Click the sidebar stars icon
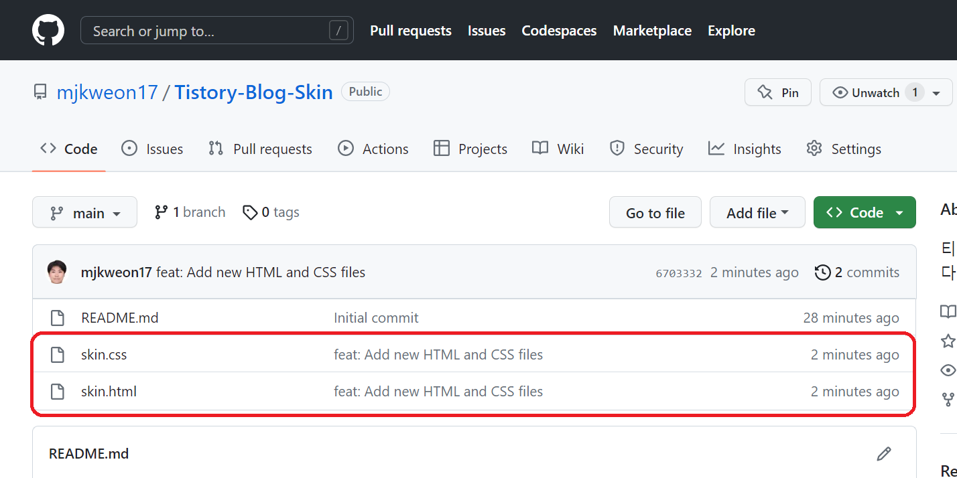 (948, 341)
